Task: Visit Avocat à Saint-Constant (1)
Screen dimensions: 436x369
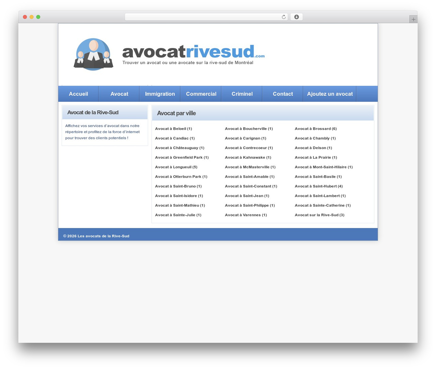Action: (251, 186)
